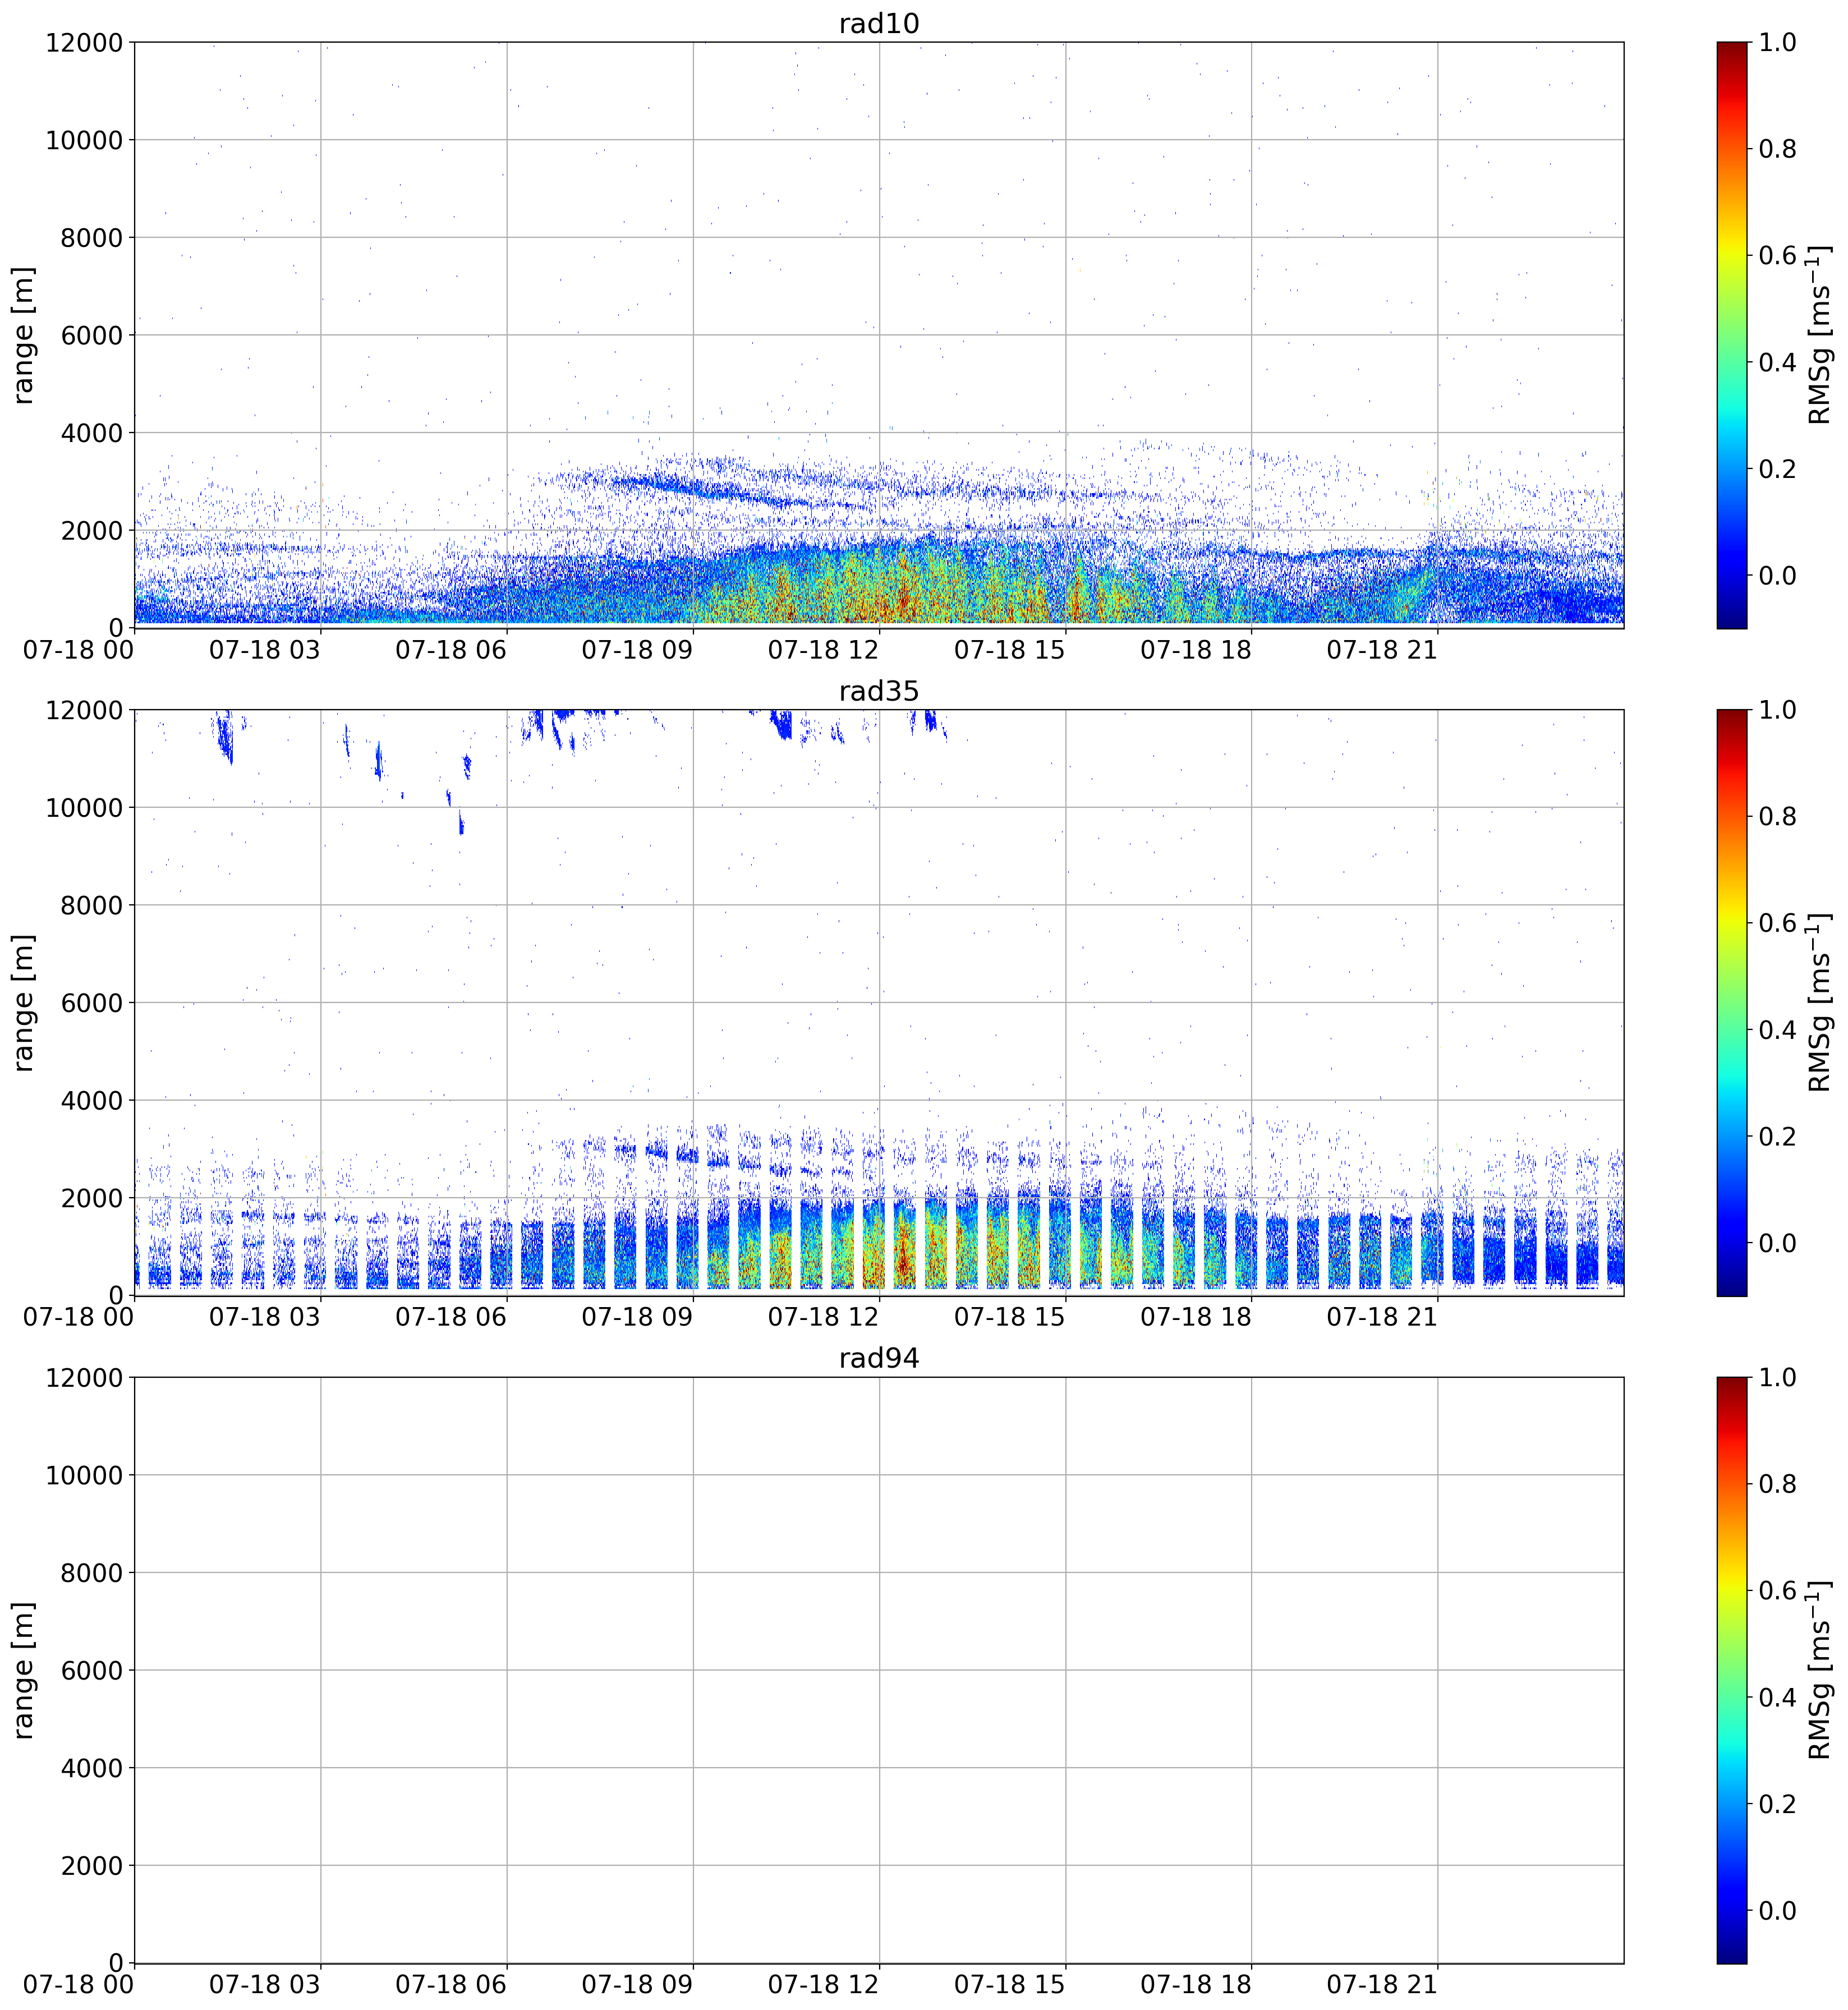
Task: Click the rad94 colorbar gradient
Action: (1732, 1670)
